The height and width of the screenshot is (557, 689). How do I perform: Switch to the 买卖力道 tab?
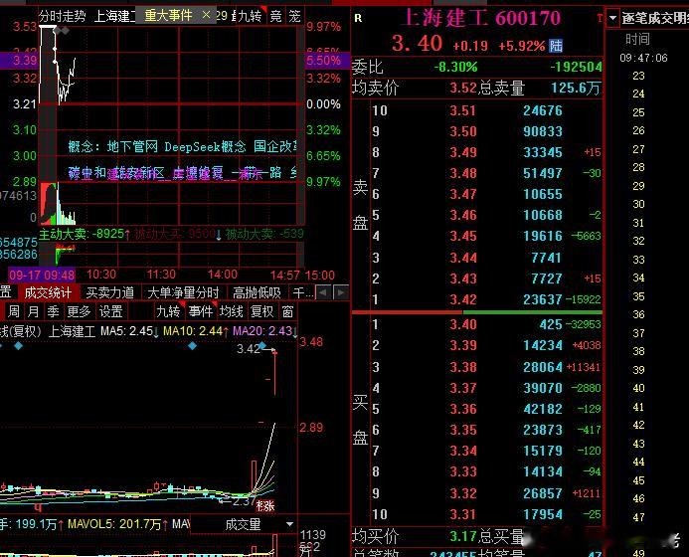point(109,292)
